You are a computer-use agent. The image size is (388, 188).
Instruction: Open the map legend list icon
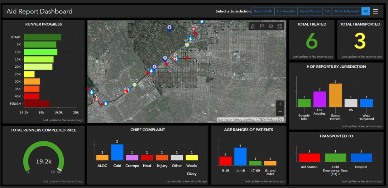[262, 26]
